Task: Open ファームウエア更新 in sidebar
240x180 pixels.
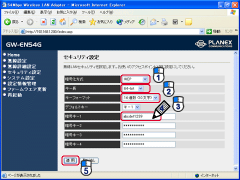Action: [x=27, y=89]
